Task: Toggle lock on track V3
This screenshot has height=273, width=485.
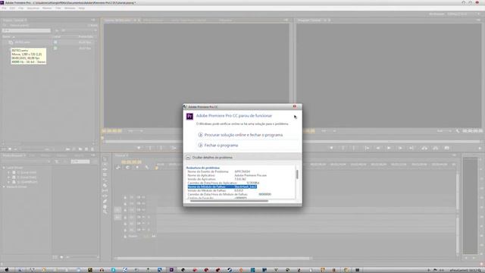Action: pyautogui.click(x=125, y=197)
